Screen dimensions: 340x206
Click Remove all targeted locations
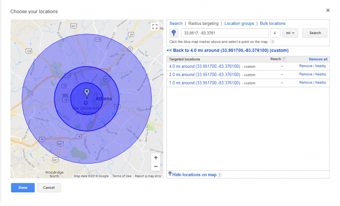coord(318,59)
